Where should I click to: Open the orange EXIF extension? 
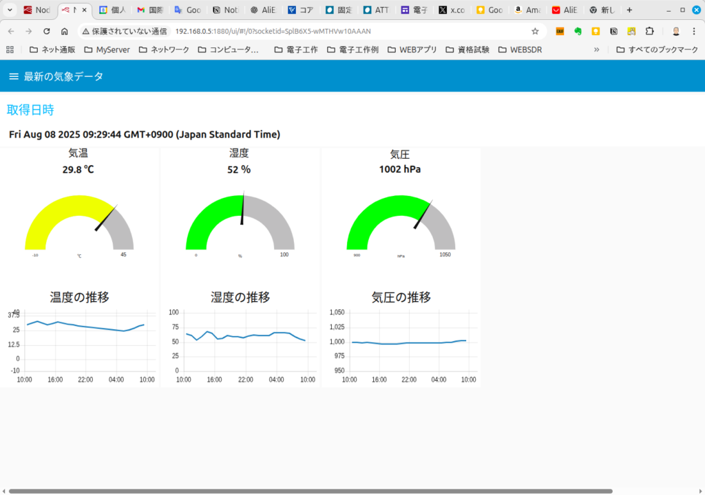click(x=560, y=31)
